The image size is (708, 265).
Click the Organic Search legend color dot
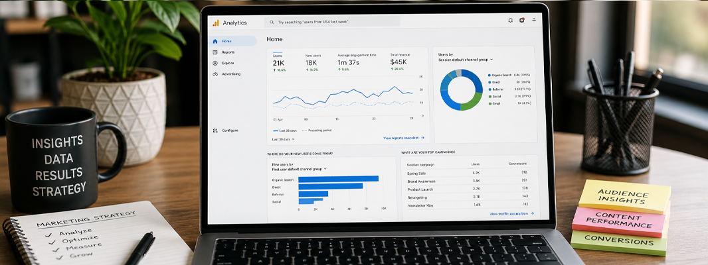coord(489,75)
